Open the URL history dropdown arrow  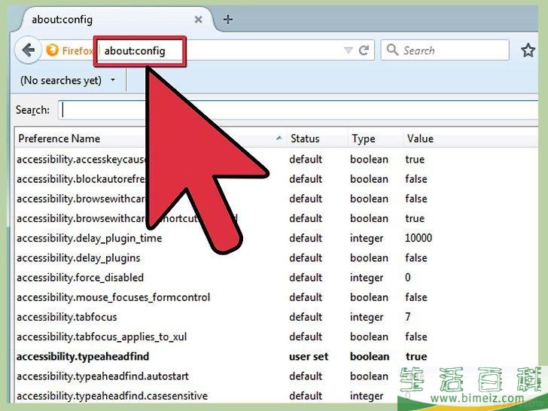pyautogui.click(x=348, y=50)
